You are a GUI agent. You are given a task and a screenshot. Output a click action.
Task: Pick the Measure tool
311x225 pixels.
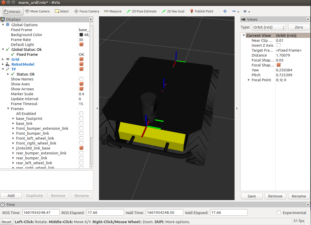pyautogui.click(x=113, y=11)
